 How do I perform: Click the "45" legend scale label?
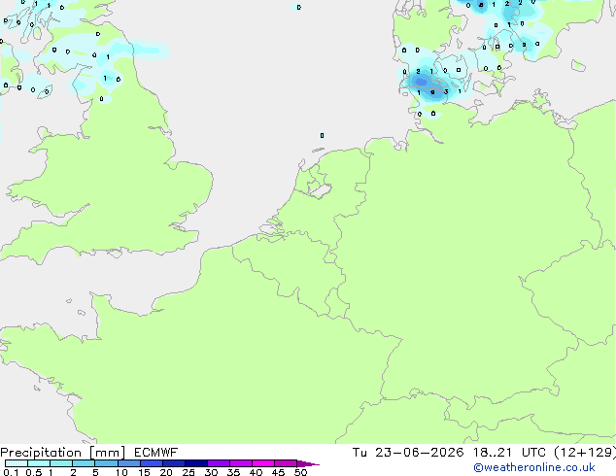point(278,472)
